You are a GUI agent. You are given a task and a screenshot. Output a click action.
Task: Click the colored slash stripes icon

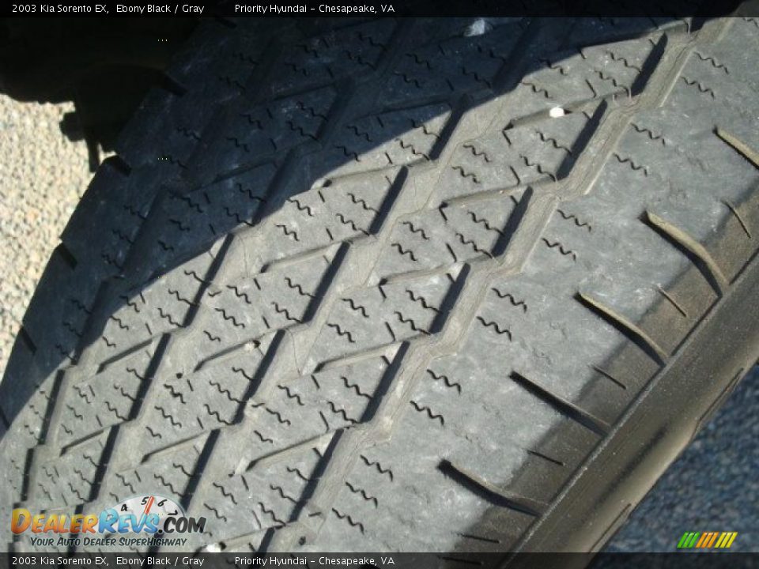(x=707, y=540)
